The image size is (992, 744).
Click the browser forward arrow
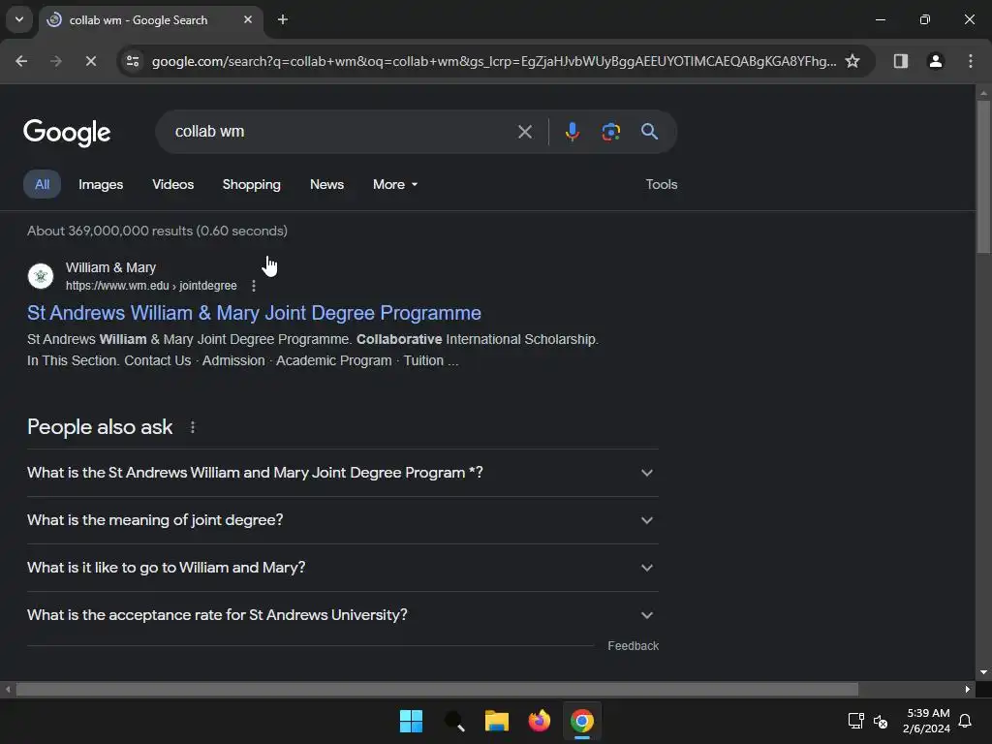55,61
